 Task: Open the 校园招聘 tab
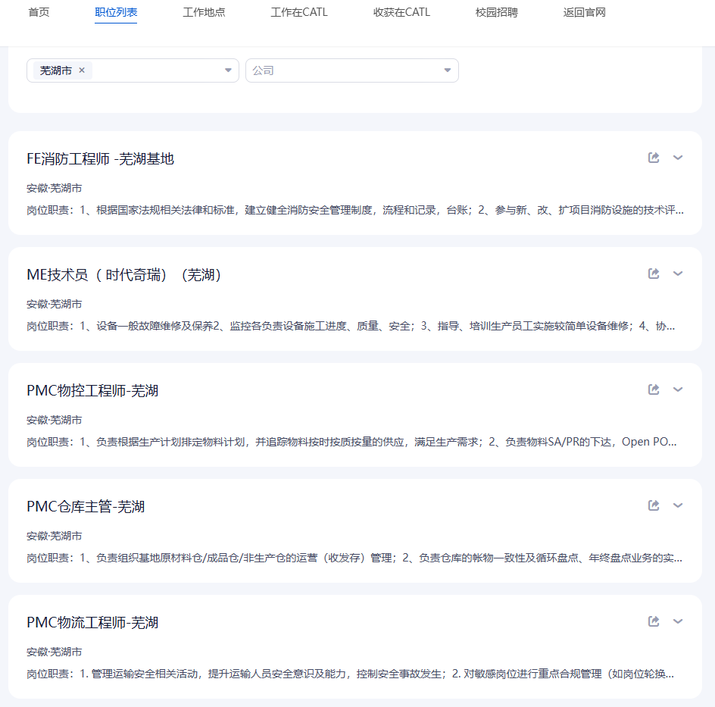[497, 12]
